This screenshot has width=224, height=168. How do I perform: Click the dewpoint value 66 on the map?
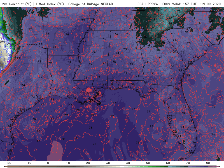click(x=170, y=24)
